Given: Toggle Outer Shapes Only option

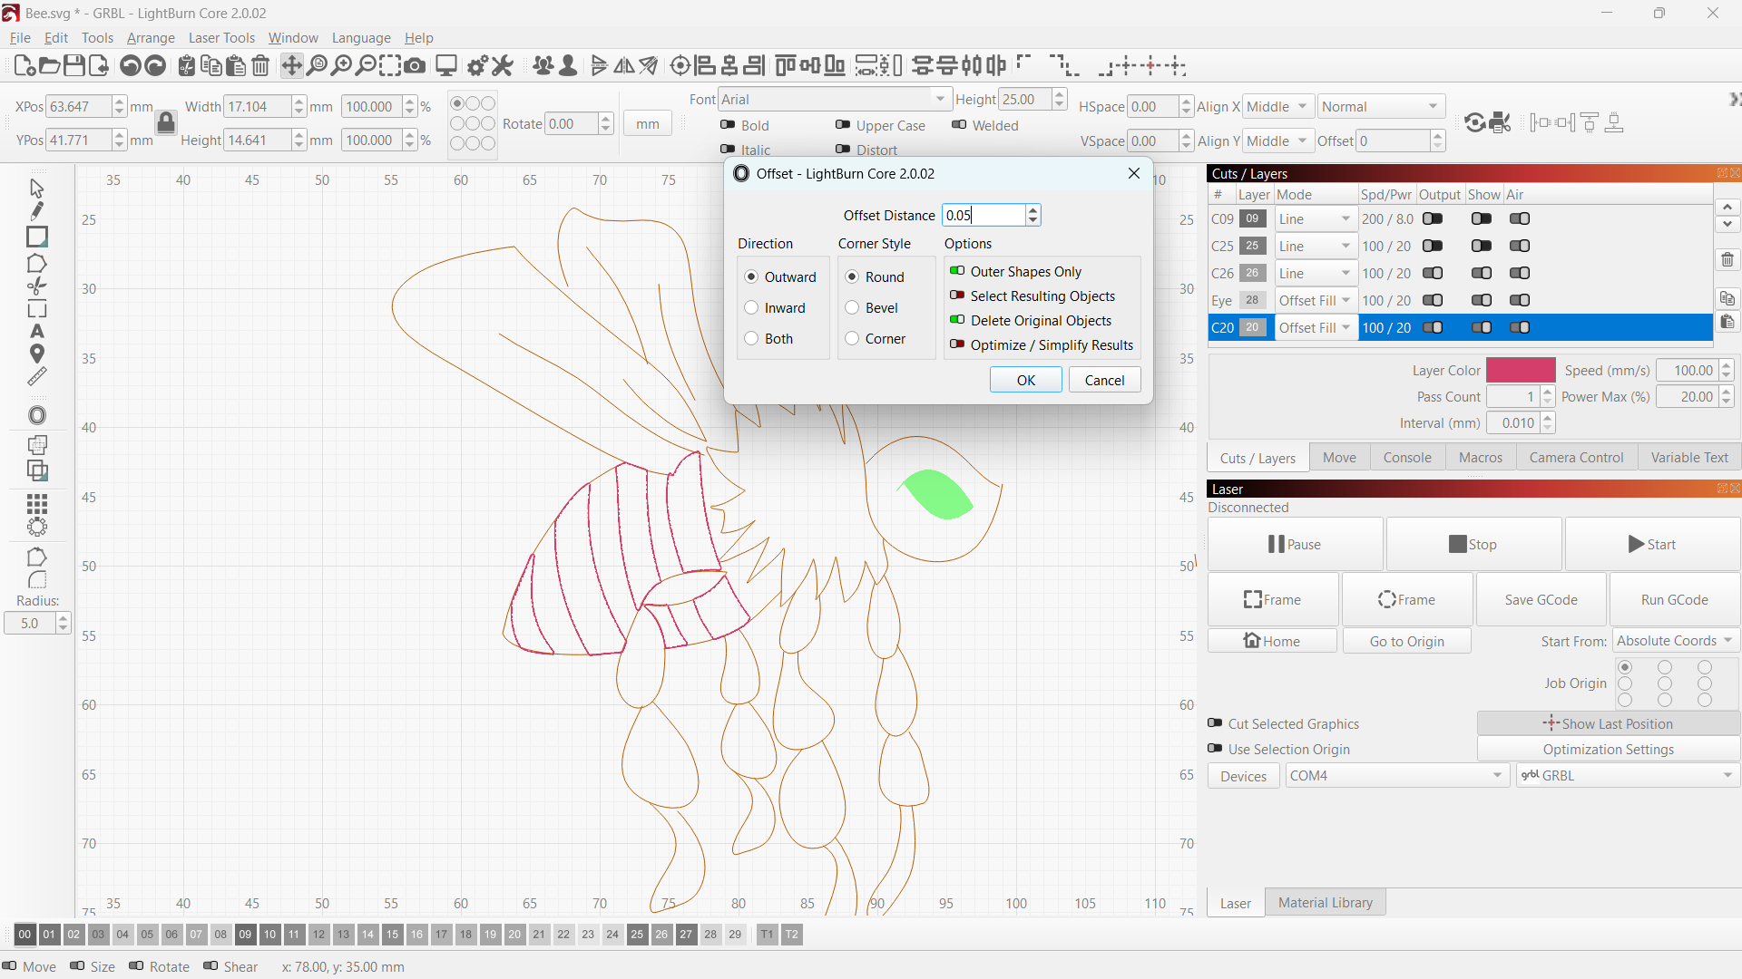Looking at the screenshot, I should [x=957, y=271].
